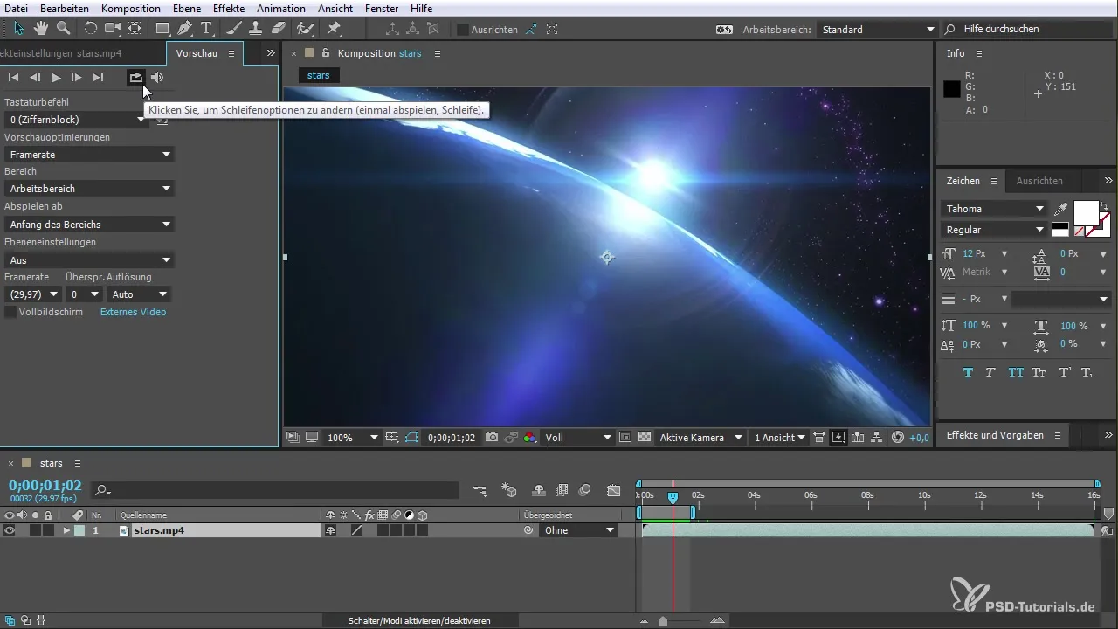Open the composition flowchart icon in viewer
Screen dimensions: 1118x629
[877, 438]
